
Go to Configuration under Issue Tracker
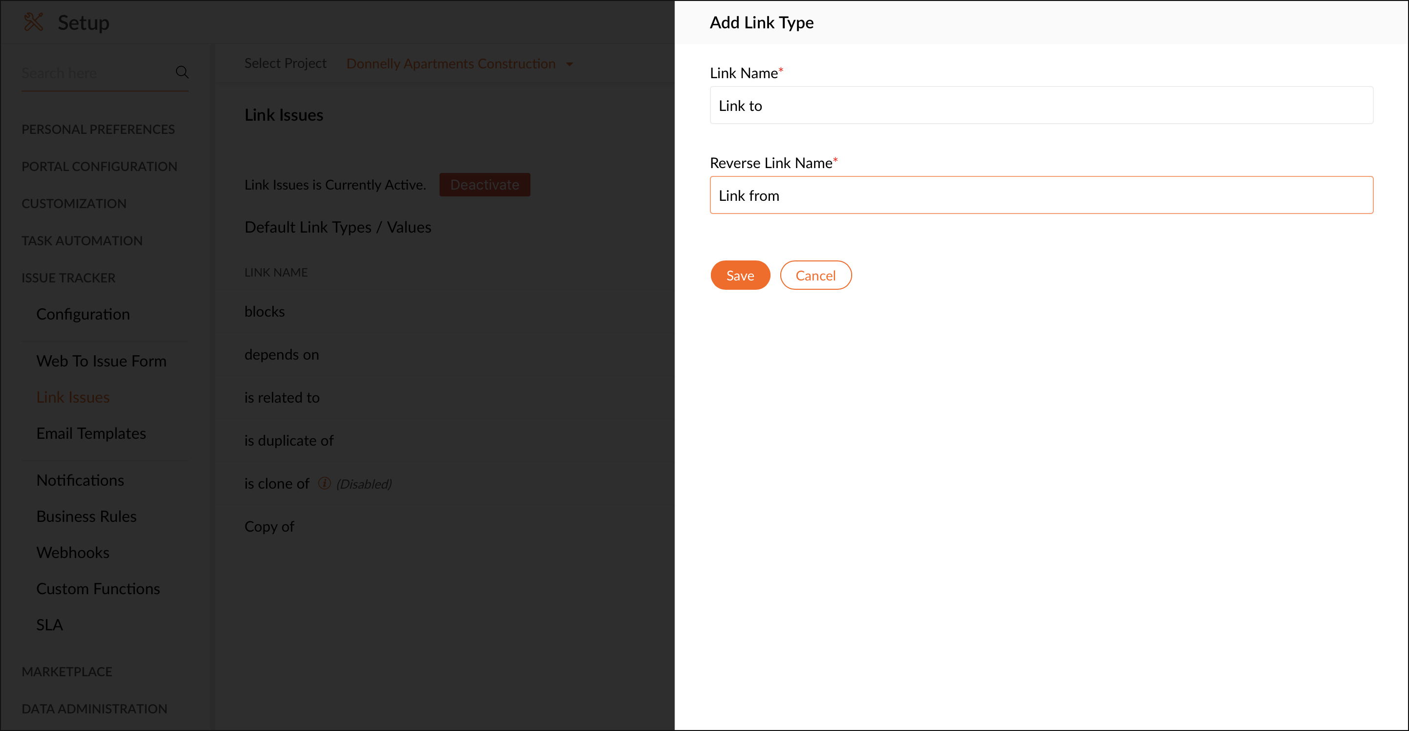point(83,314)
